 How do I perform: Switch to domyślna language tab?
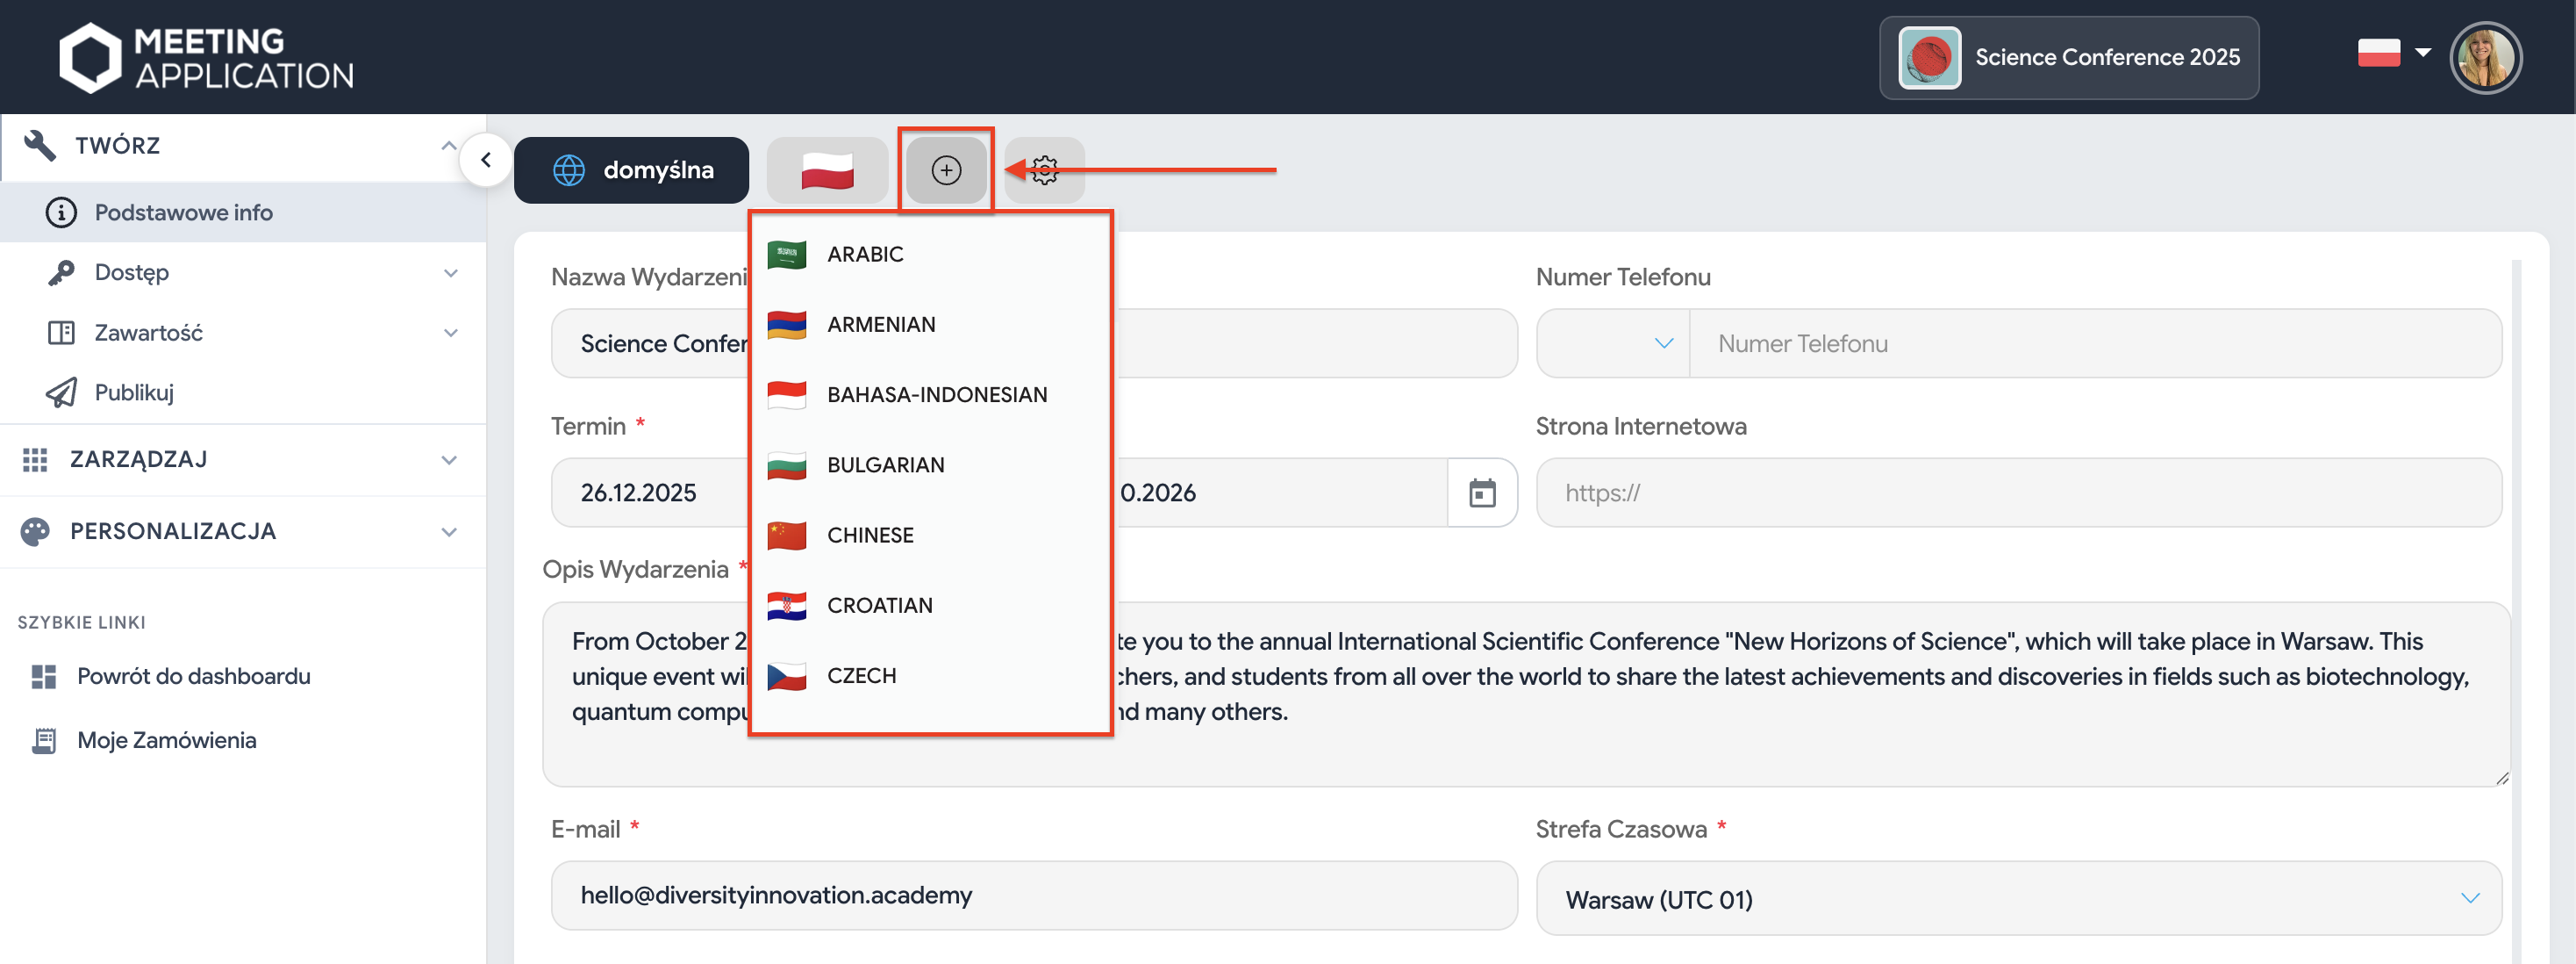point(632,170)
